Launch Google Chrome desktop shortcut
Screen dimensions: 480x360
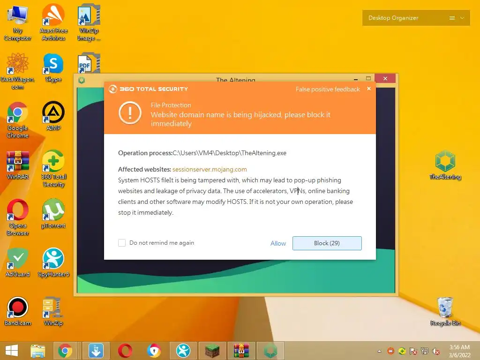point(17,120)
